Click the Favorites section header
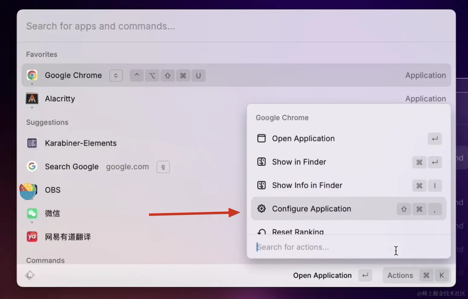Screen dimensions: 468x299 (x=42, y=54)
